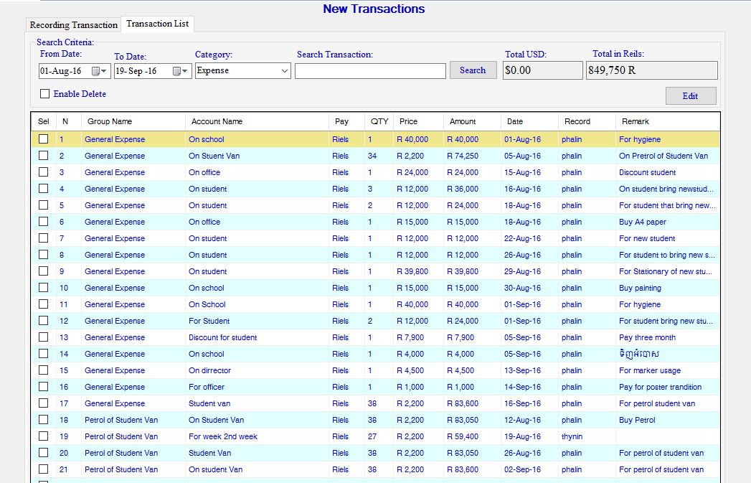
Task: Click the Edit button
Action: 690,95
